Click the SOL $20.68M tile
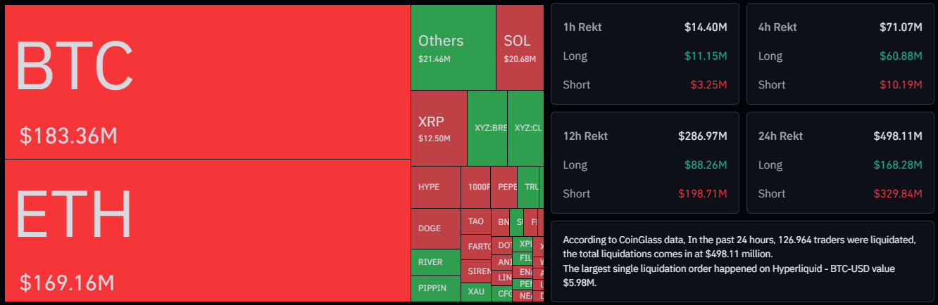938x305 pixels. pos(520,48)
